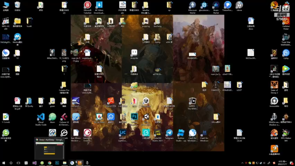Open the KARDS The WWII shortcut
Viewport: 295px width, 166px height.
(192, 104)
